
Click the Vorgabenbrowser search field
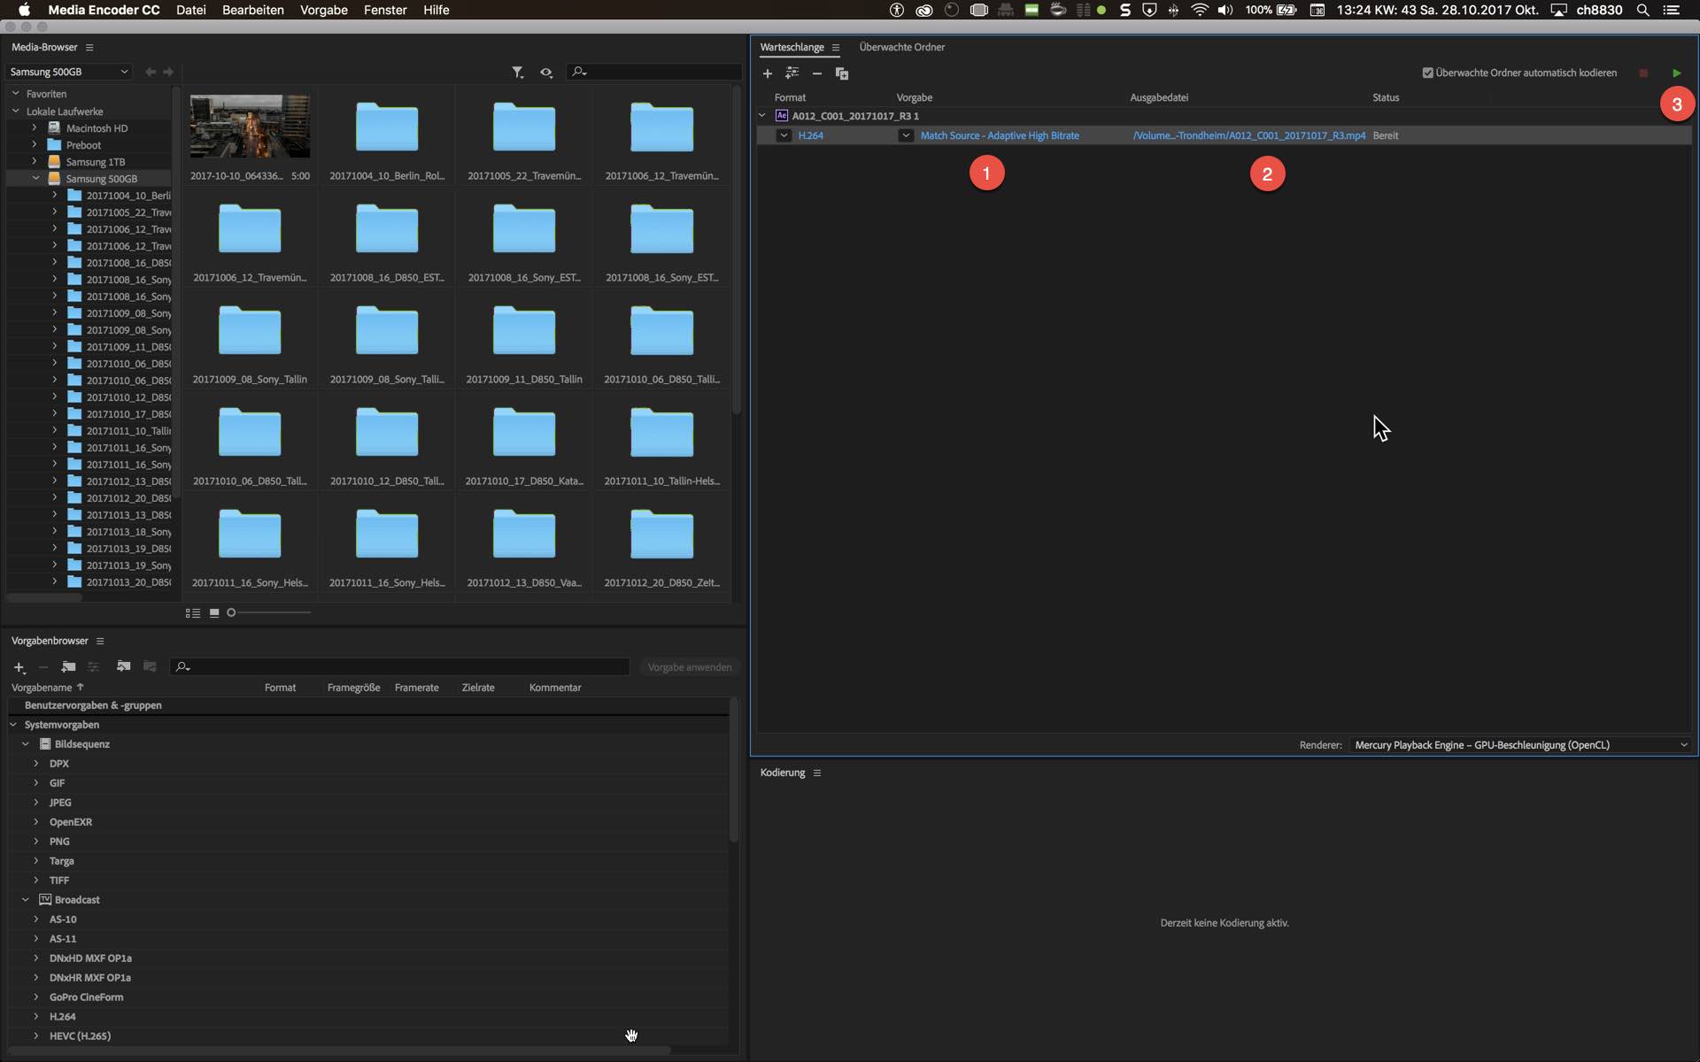399,666
